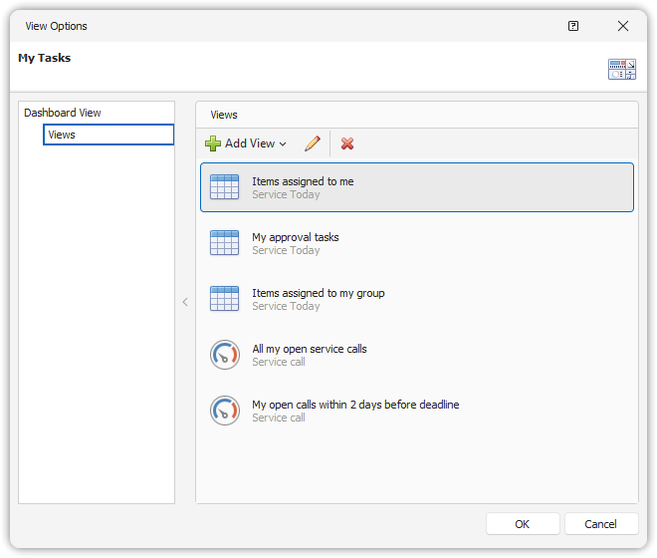Collapse the left navigation panel chevron

185,302
